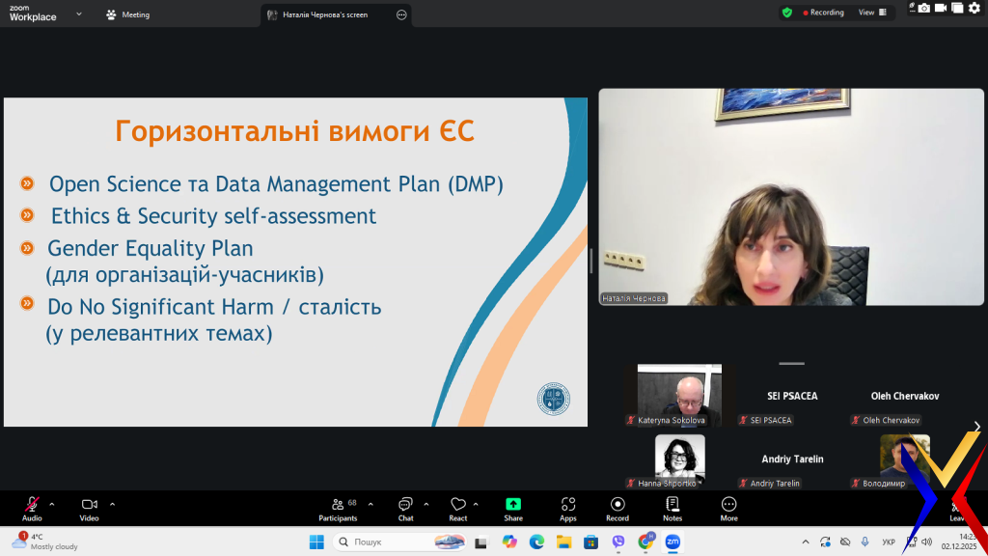The width and height of the screenshot is (988, 556).
Task: Open the Apps panel
Action: [568, 508]
